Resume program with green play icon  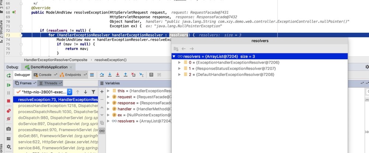tap(9, 85)
